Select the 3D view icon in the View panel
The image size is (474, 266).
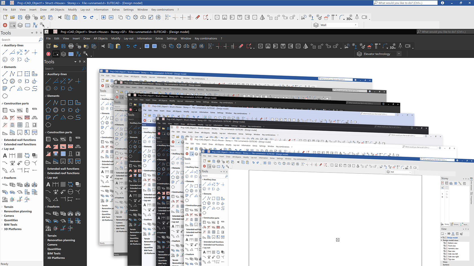click(449, 233)
